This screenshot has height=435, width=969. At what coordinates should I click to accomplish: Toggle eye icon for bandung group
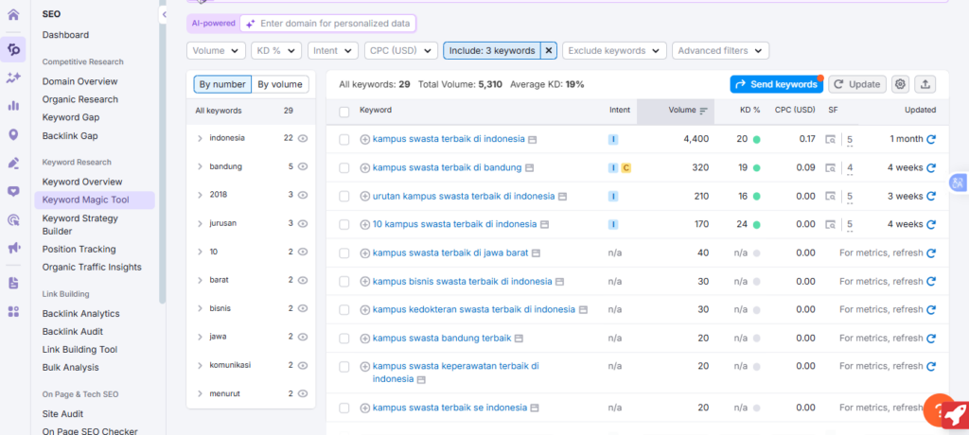pyautogui.click(x=303, y=166)
